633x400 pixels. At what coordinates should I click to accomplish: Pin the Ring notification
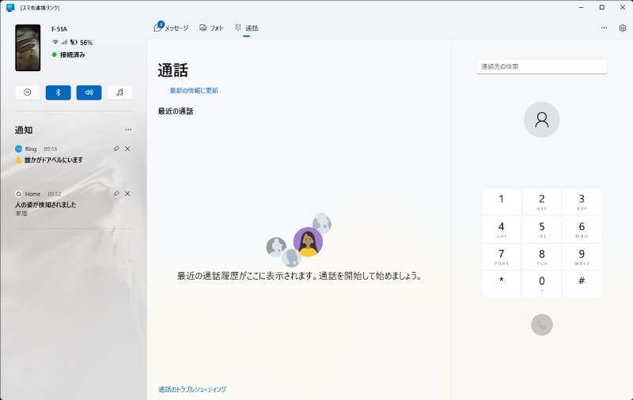116,149
